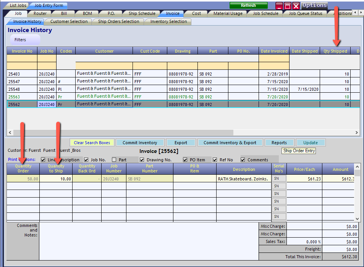Switch to List Jobs tab

tap(18, 5)
